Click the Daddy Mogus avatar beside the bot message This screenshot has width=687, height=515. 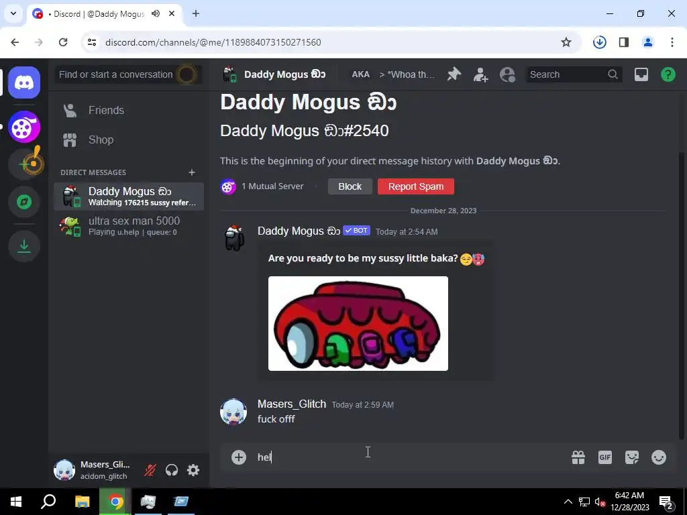[233, 238]
